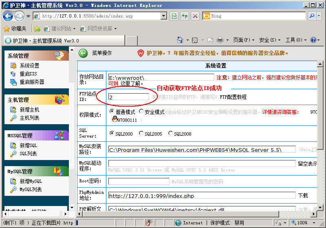Image resolution: width=326 pixels, height=228 pixels.
Task: Choose the SQL2005 radio option
Action: [x=141, y=134]
